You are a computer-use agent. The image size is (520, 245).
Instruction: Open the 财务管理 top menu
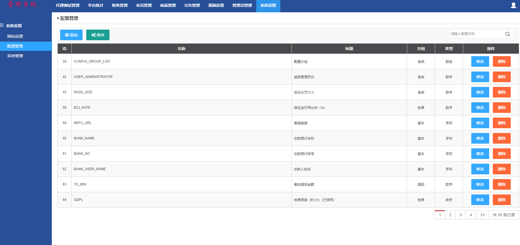point(120,6)
